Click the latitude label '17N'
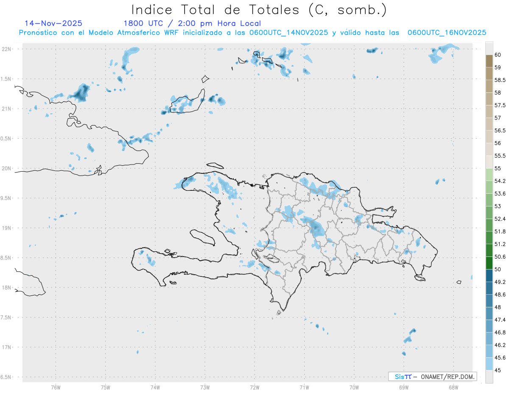 [7, 347]
